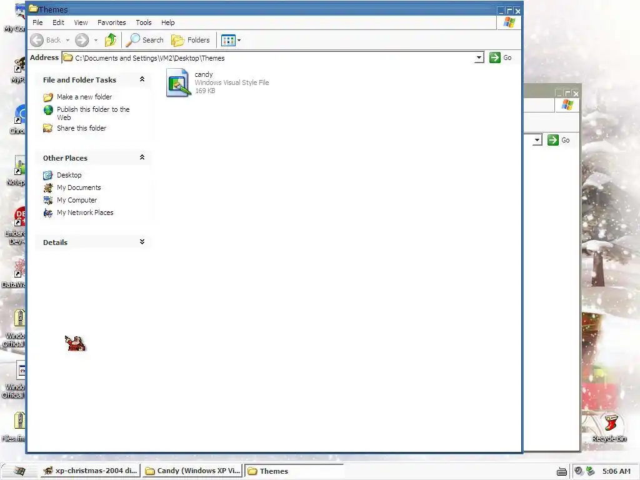Viewport: 640px width, 480px height.
Task: Go back with the Back arrow button
Action: click(37, 40)
